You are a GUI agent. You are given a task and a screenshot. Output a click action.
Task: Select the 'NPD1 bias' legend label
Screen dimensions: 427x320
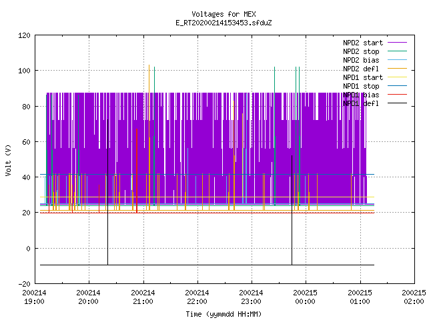[x=361, y=95]
